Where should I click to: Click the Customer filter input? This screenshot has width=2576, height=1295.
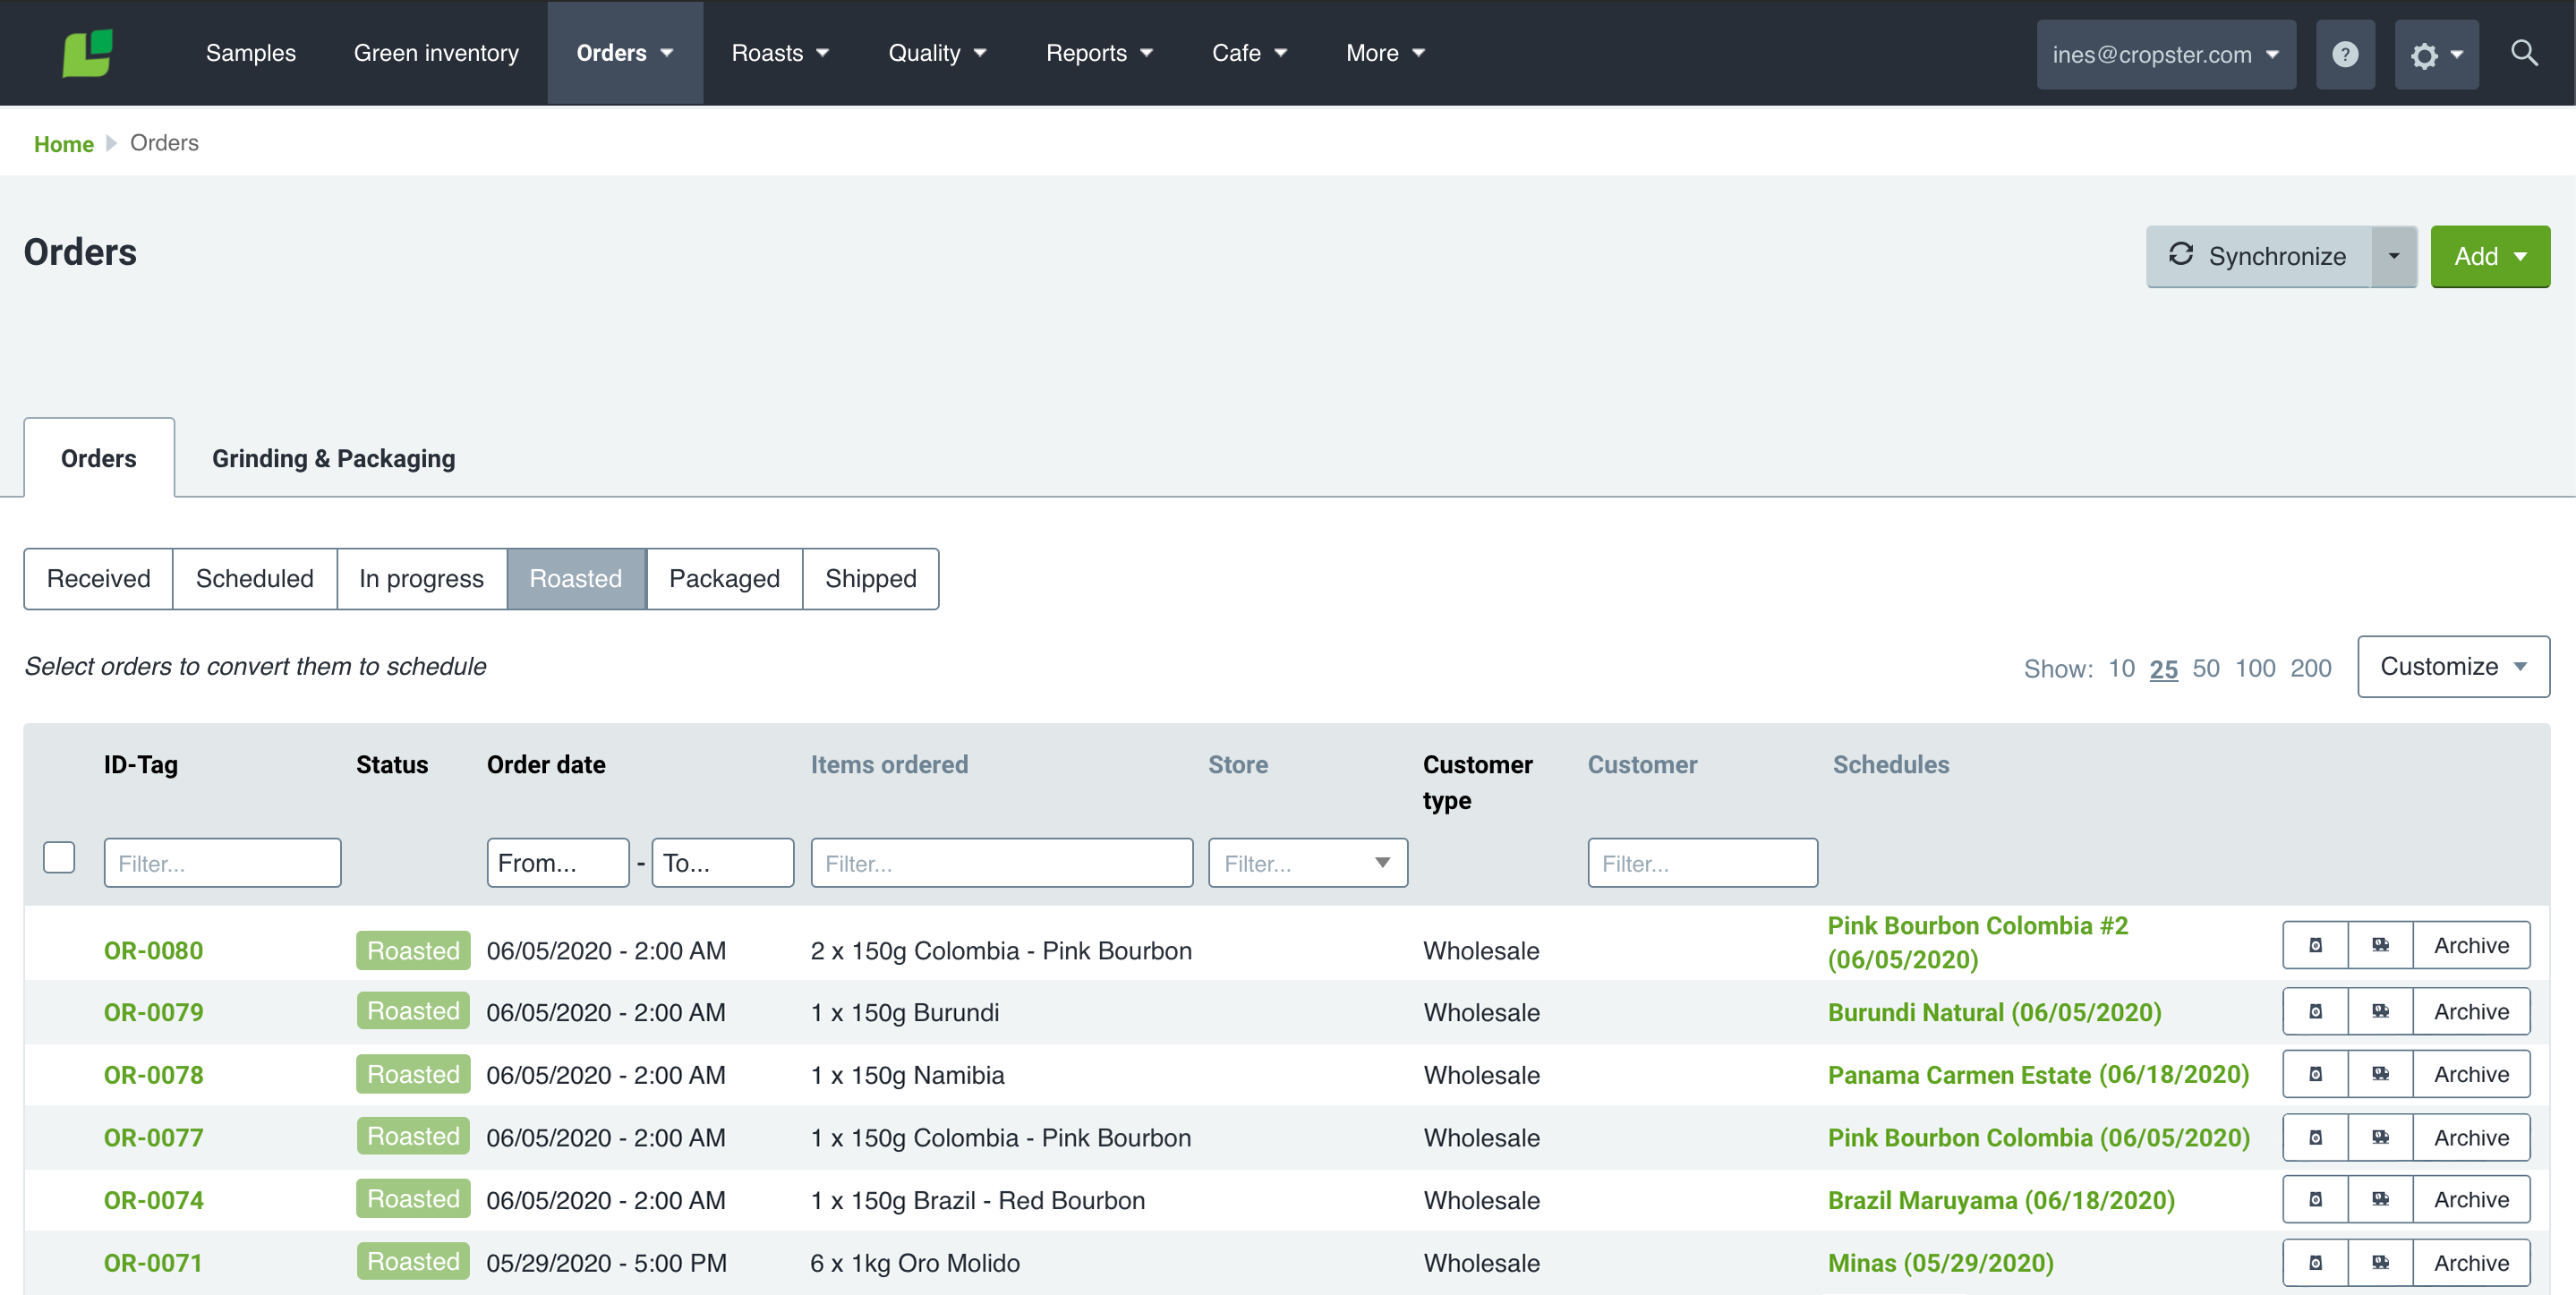tap(1702, 862)
